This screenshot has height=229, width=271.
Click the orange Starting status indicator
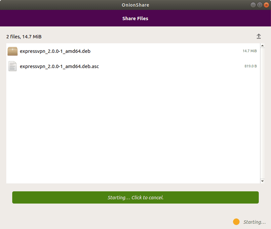coord(237,222)
